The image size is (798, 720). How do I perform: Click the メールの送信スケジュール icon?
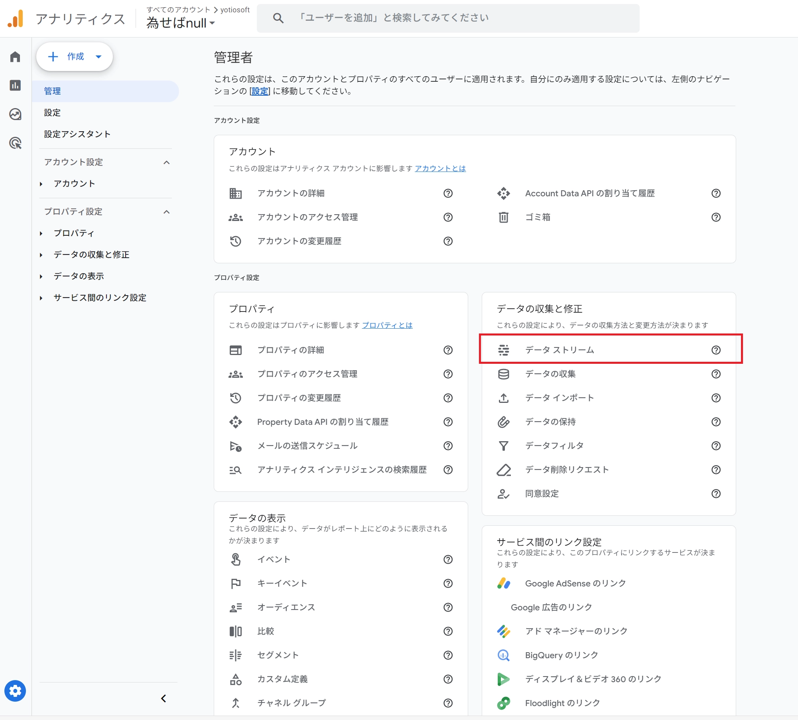(x=235, y=446)
